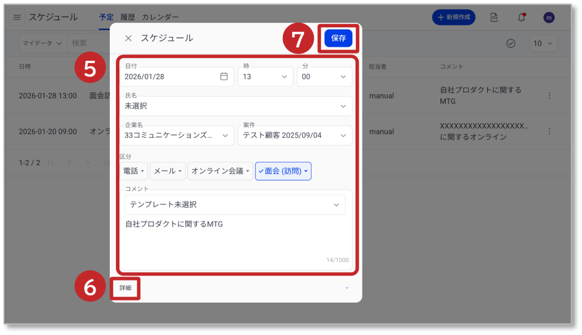Switch to the カレンダー tab
Viewport: 582px width, 335px height.
[x=160, y=18]
